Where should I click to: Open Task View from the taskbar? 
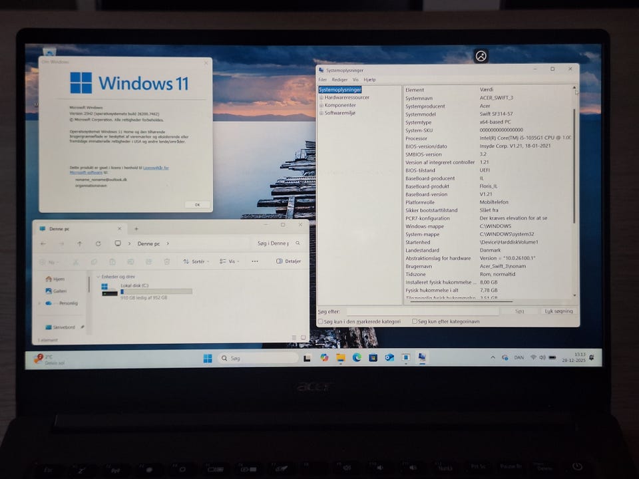[307, 358]
